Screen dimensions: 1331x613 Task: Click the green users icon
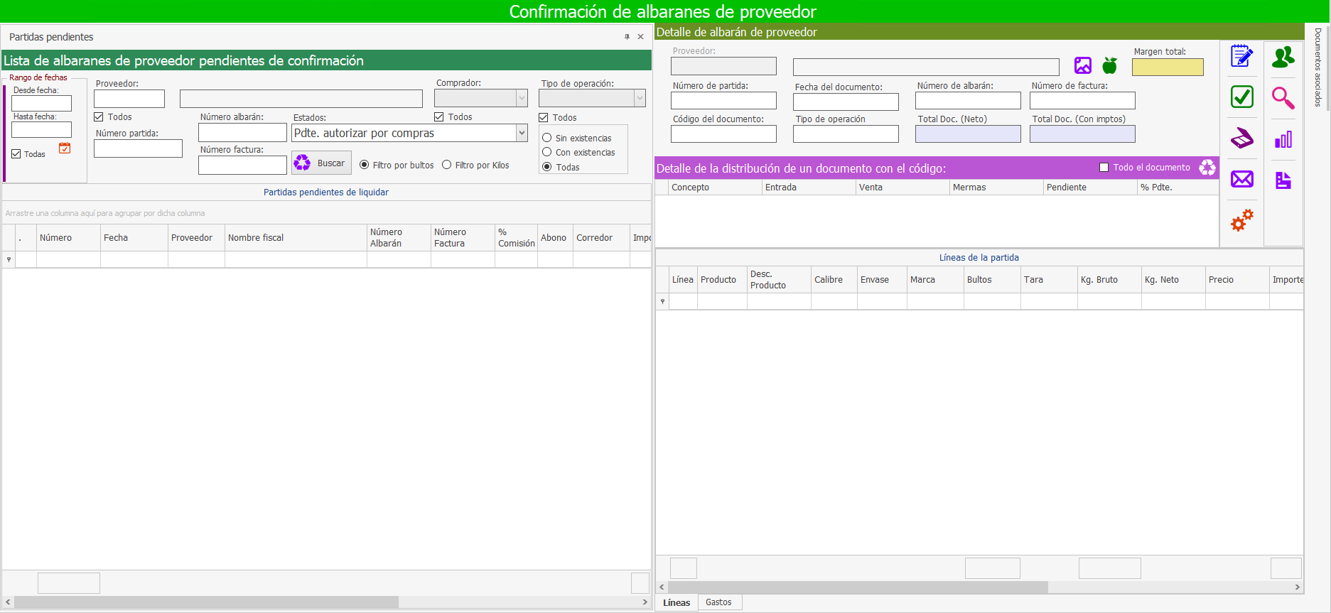[1283, 57]
